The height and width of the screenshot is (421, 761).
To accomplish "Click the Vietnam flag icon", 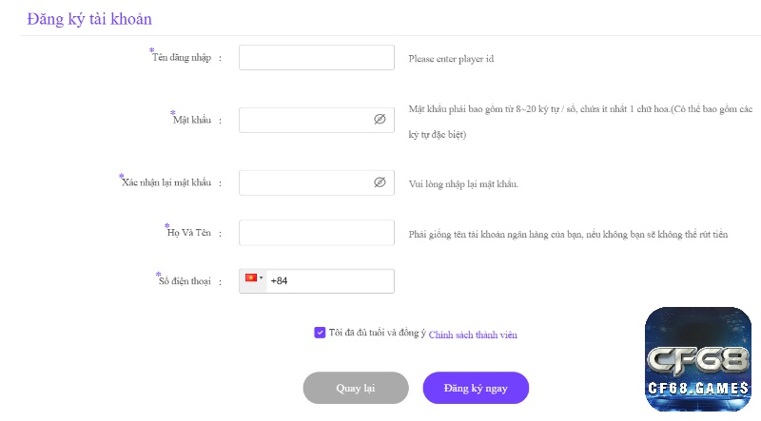I will click(250, 277).
